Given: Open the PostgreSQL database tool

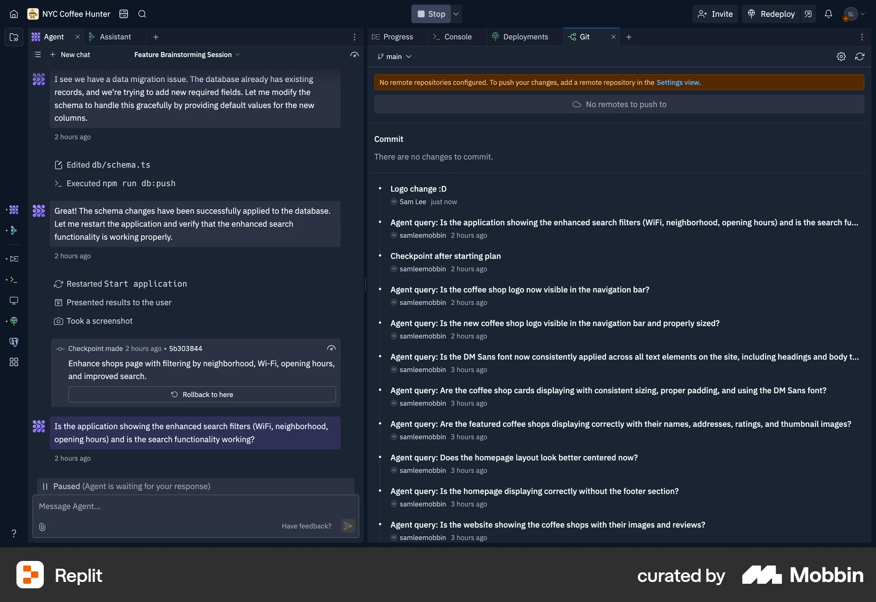Looking at the screenshot, I should (14, 342).
